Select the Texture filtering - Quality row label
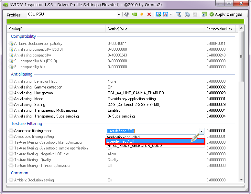This screenshot has height=194, width=251. [33, 160]
